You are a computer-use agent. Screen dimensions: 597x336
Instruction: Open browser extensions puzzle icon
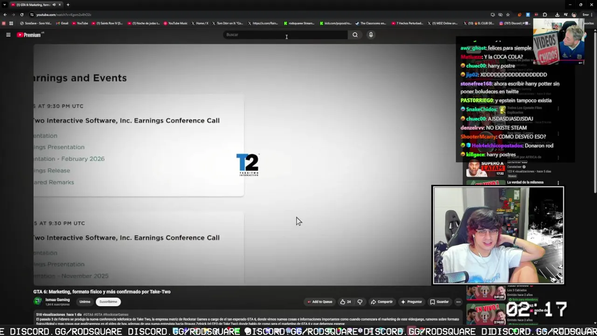point(545,14)
